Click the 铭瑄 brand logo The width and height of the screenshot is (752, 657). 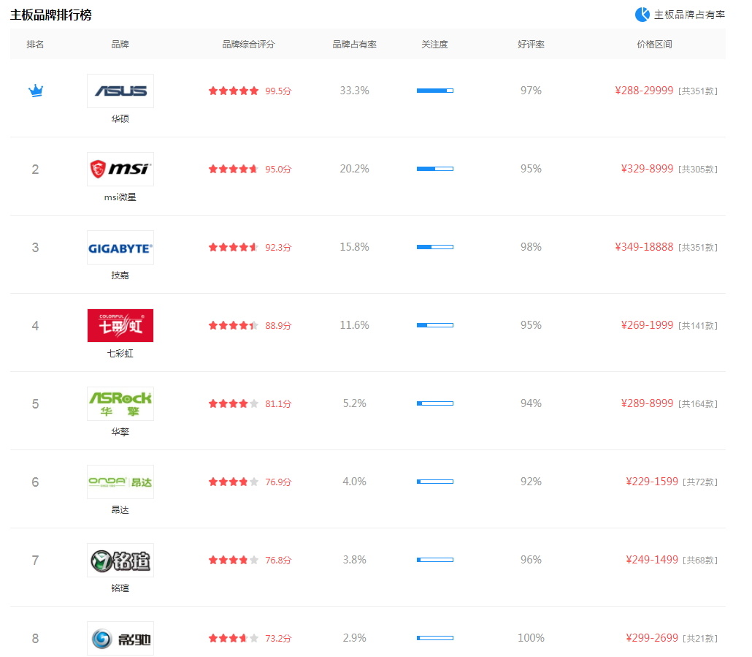120,560
